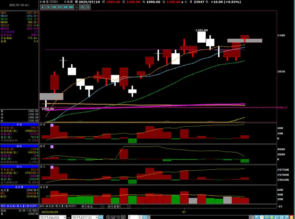Image resolution: width=295 pixels, height=219 pixels.
Task: Click the 2025/06/09 time axis label
Action: (50, 212)
